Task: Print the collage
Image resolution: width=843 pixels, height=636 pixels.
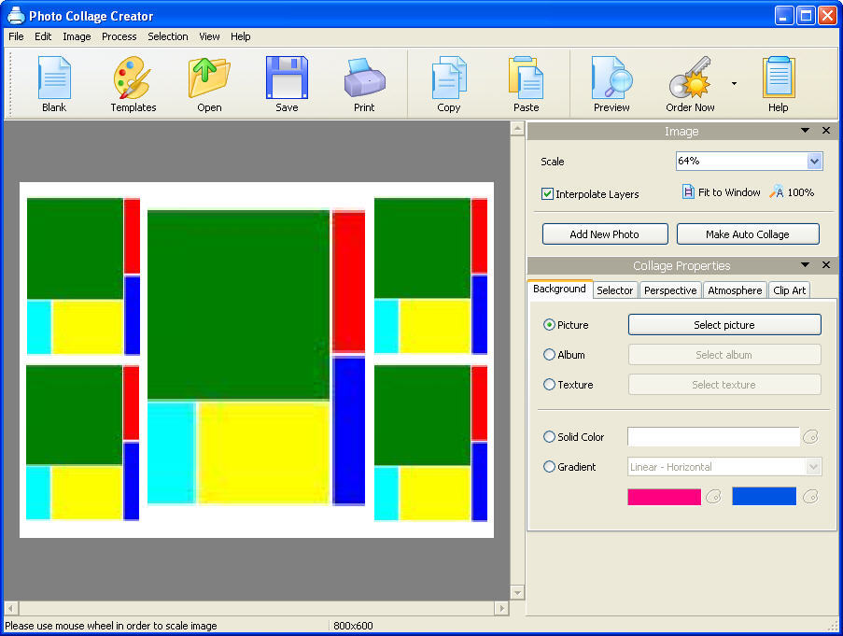Action: point(363,82)
